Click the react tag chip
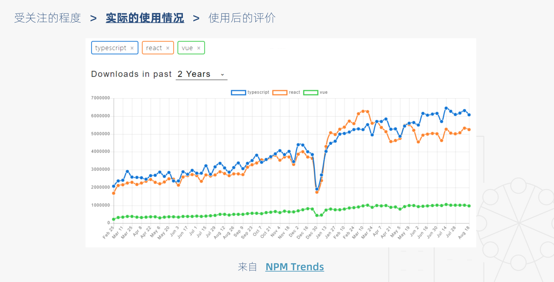554x282 pixels. (154, 48)
